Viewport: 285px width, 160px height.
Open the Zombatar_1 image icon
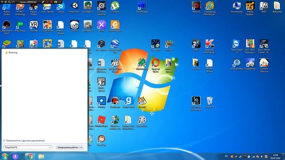click(x=88, y=26)
